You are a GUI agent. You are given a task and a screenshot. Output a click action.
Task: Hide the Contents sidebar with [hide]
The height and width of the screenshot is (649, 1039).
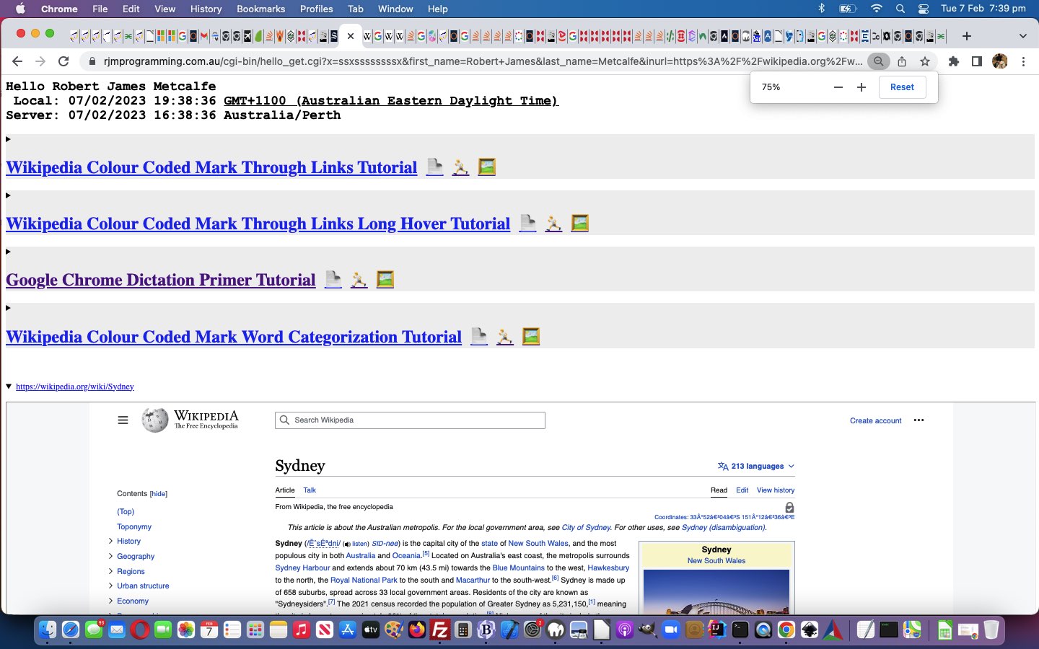click(x=159, y=494)
